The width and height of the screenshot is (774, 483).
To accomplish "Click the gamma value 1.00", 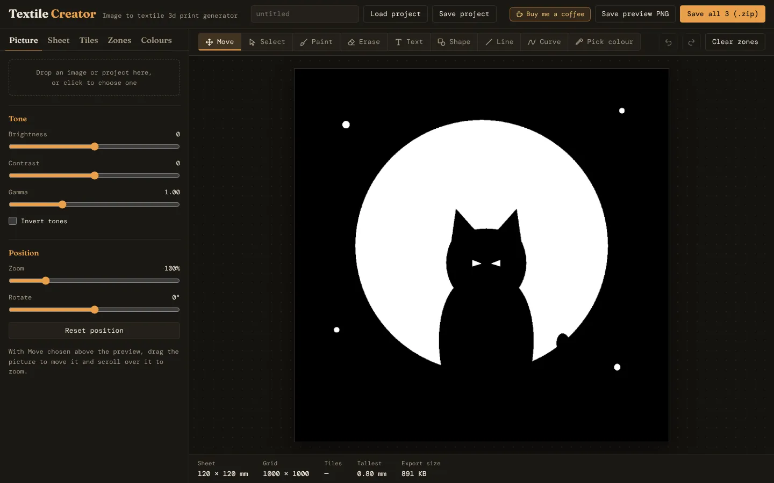I will tap(172, 192).
